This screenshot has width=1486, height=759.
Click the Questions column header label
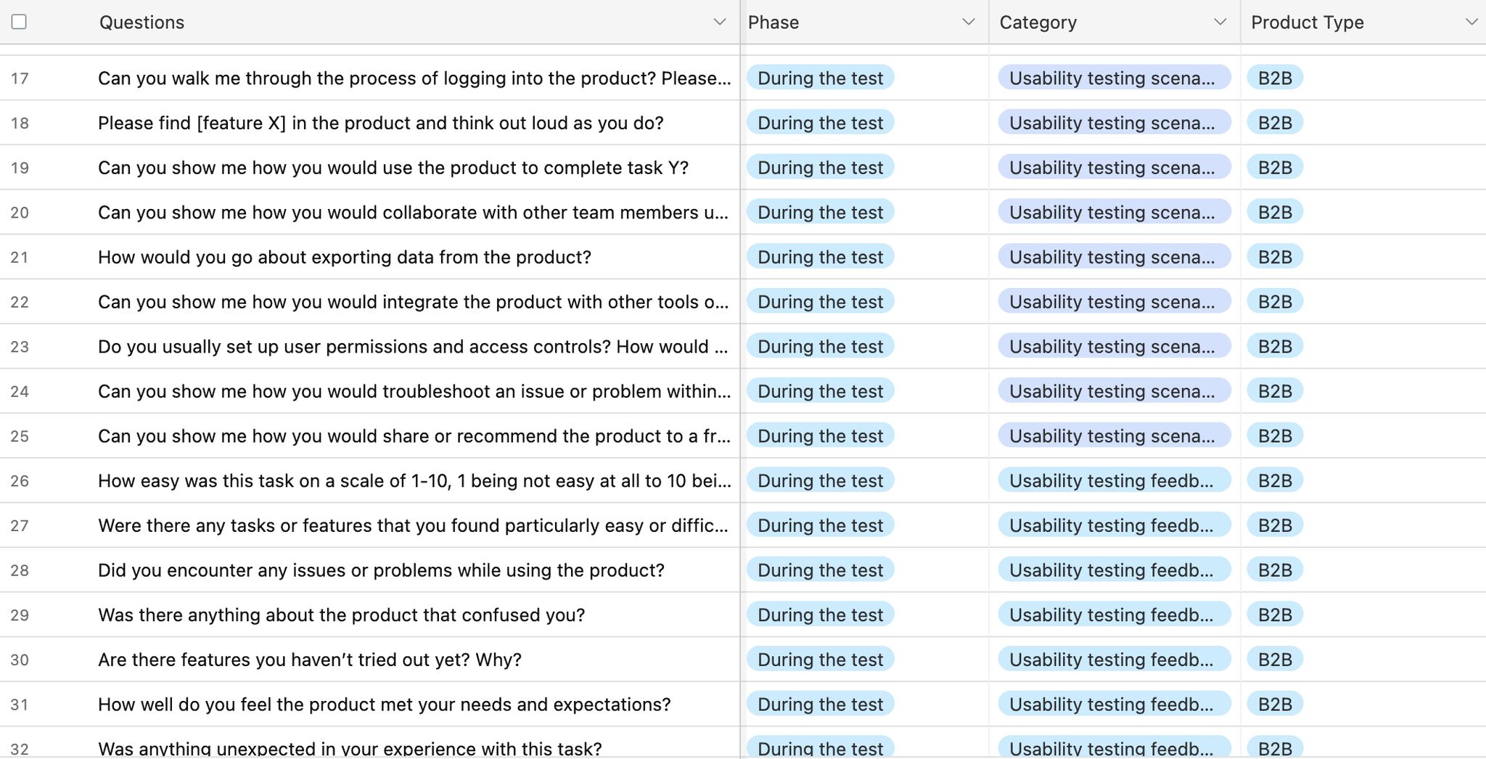(x=141, y=22)
